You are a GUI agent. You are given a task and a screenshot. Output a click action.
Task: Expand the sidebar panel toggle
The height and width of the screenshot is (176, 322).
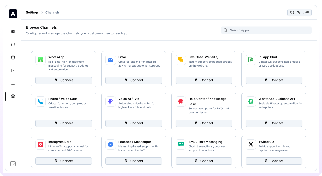(13, 164)
